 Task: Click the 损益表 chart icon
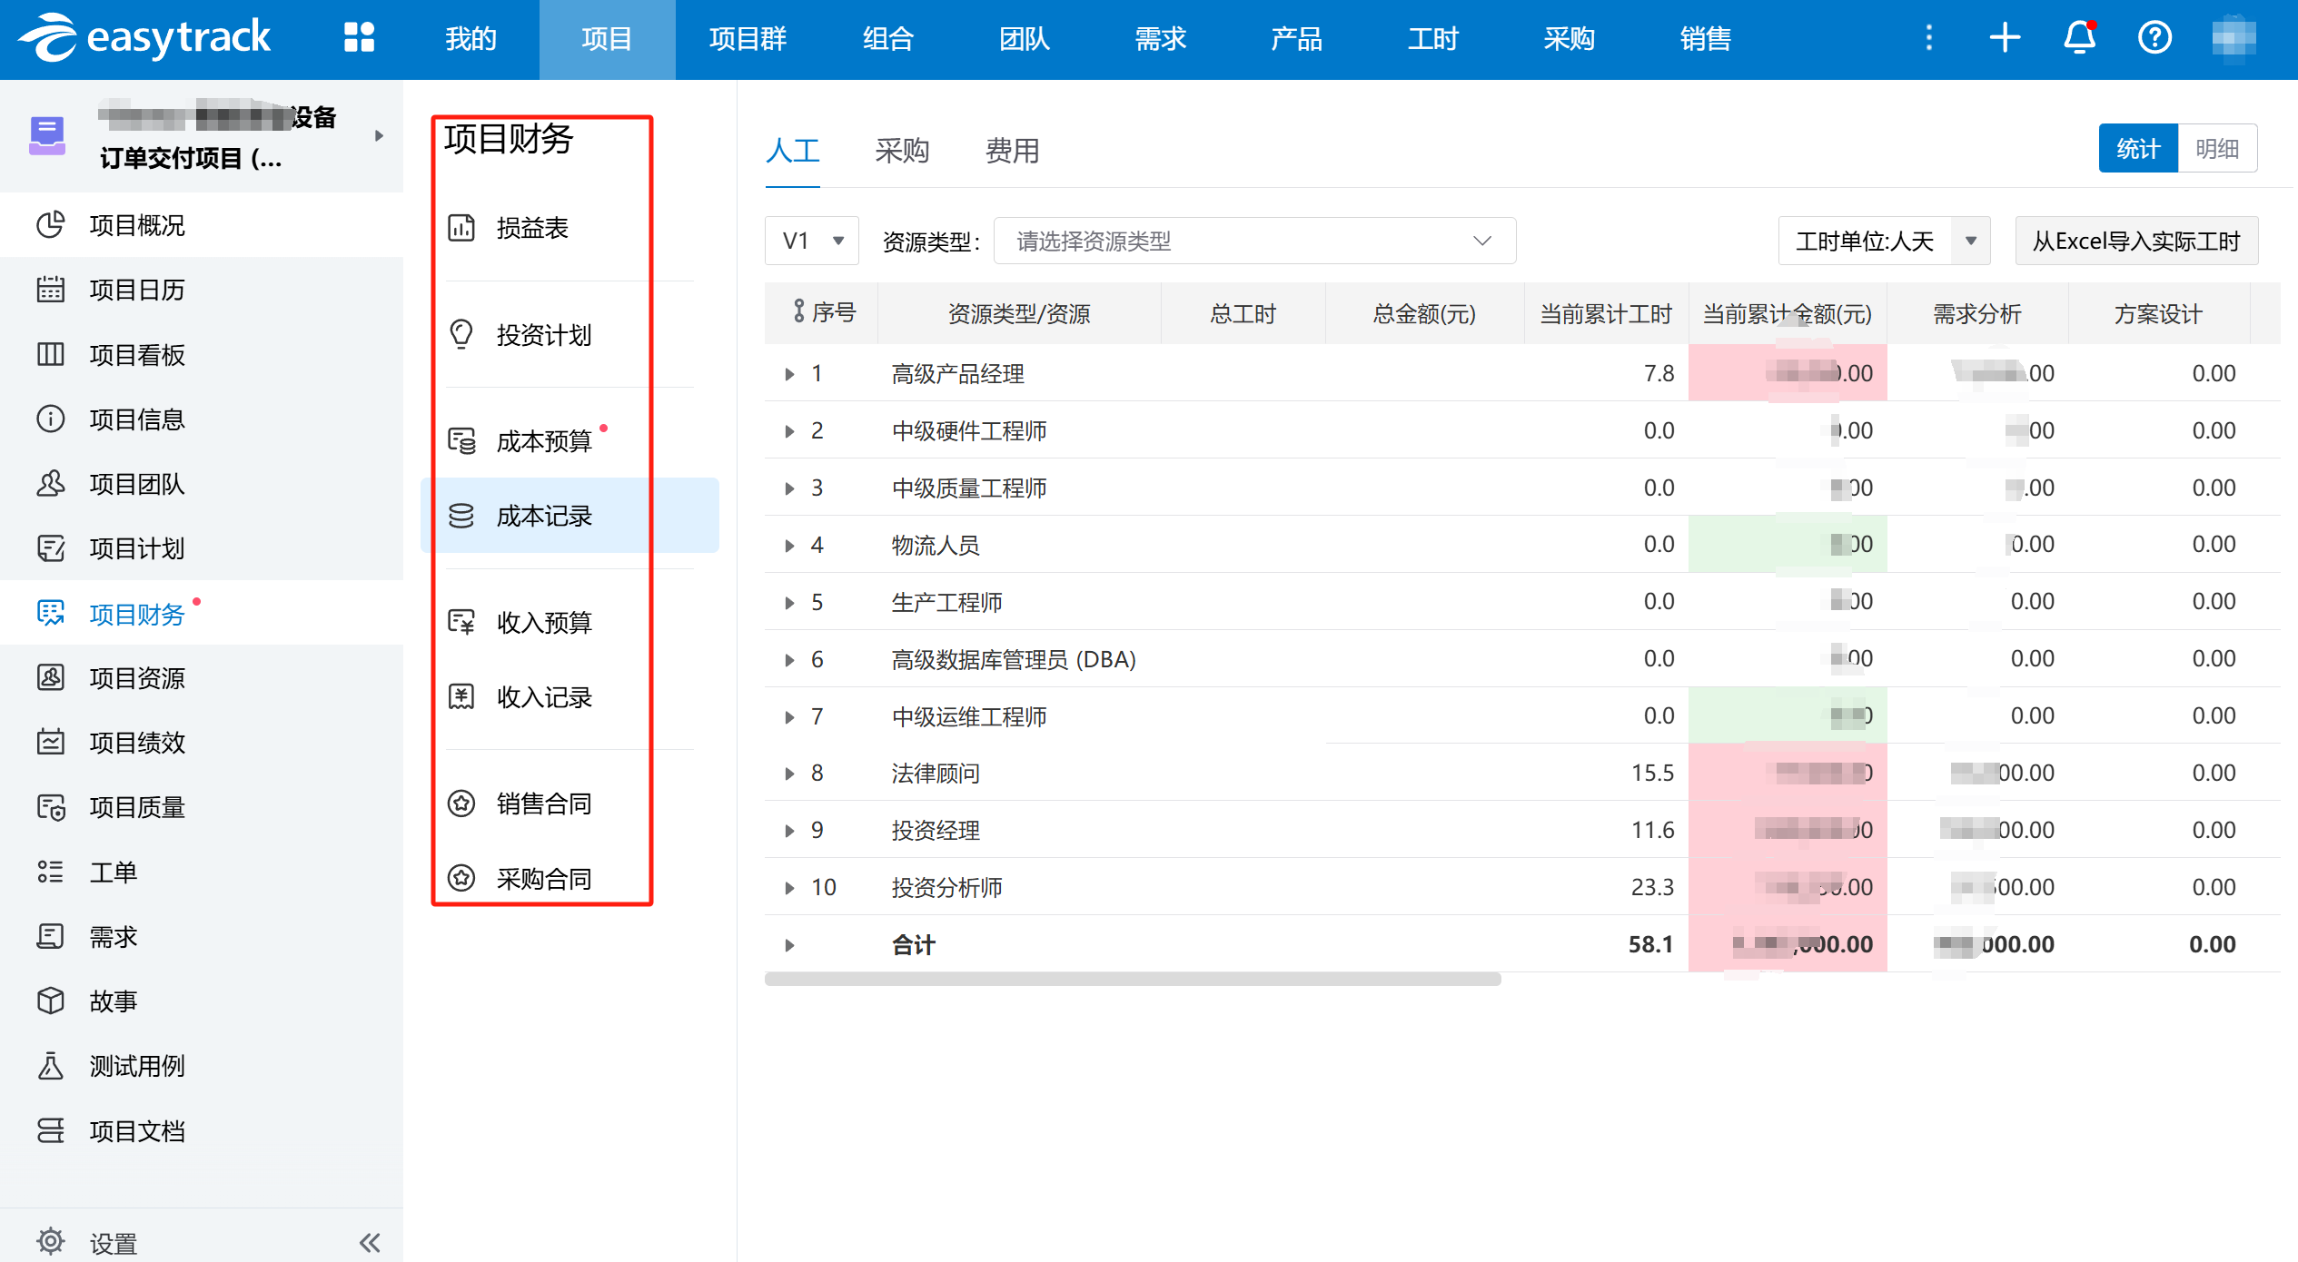(x=461, y=228)
